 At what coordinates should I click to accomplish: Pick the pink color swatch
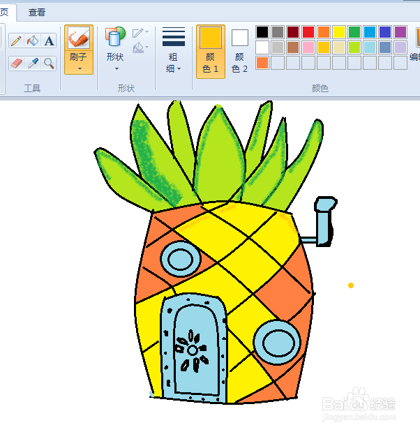[308, 47]
